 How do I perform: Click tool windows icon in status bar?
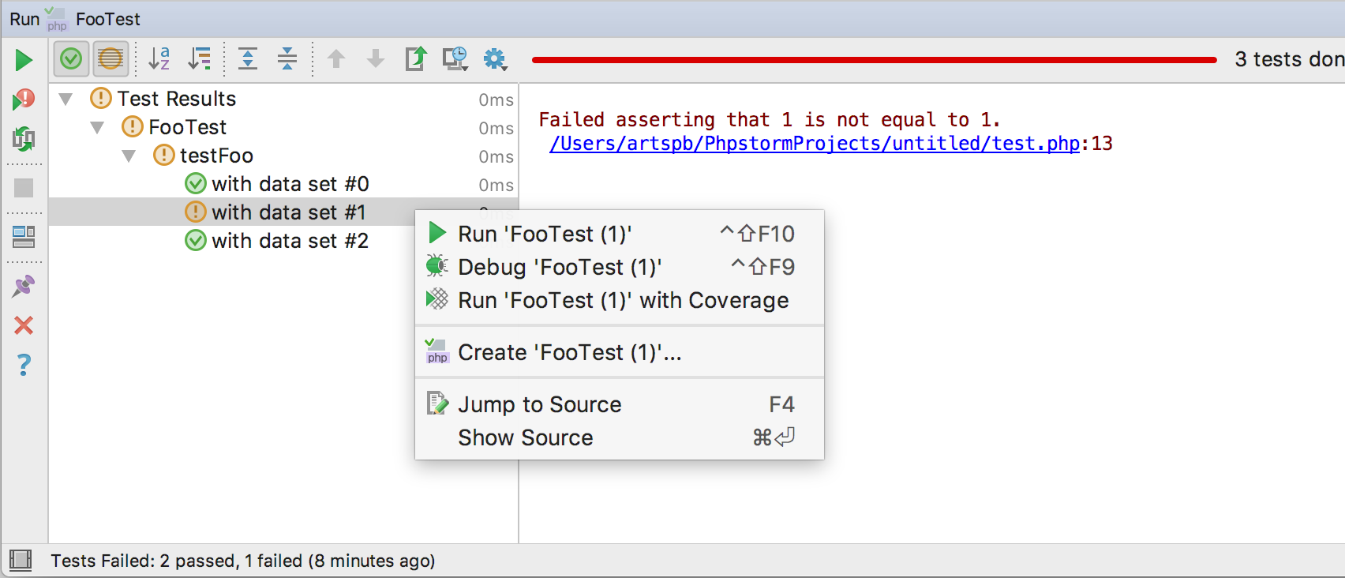(x=21, y=561)
